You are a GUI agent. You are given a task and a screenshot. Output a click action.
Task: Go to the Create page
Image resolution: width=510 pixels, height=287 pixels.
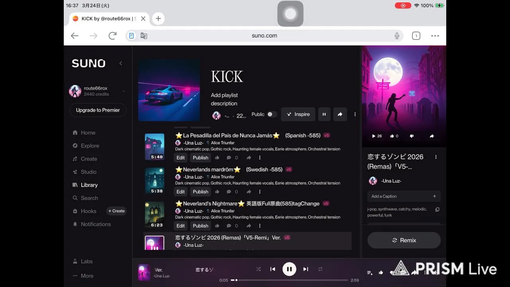click(x=84, y=159)
